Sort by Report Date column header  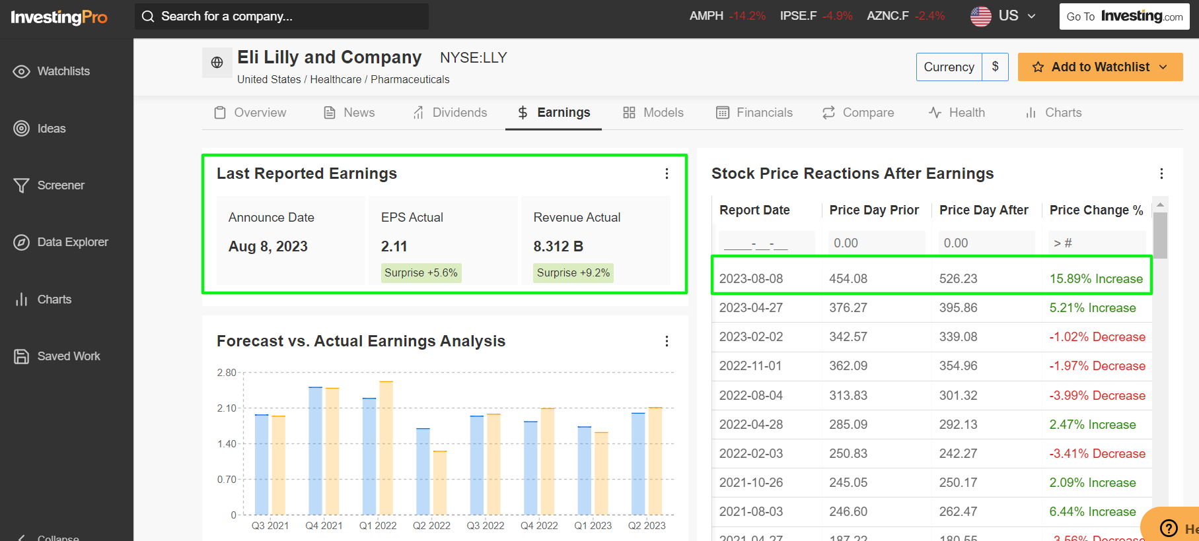(754, 210)
